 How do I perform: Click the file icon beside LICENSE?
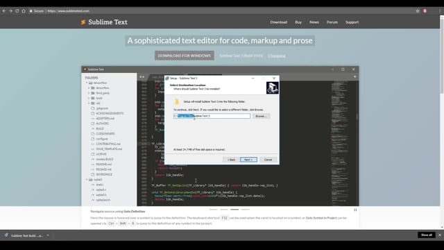point(92,154)
